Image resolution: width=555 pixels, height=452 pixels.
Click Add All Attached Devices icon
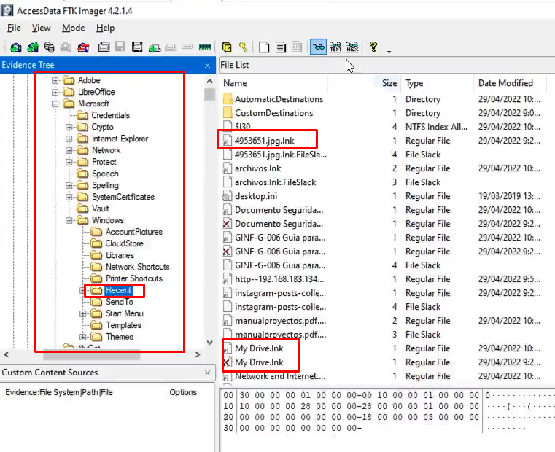click(33, 47)
